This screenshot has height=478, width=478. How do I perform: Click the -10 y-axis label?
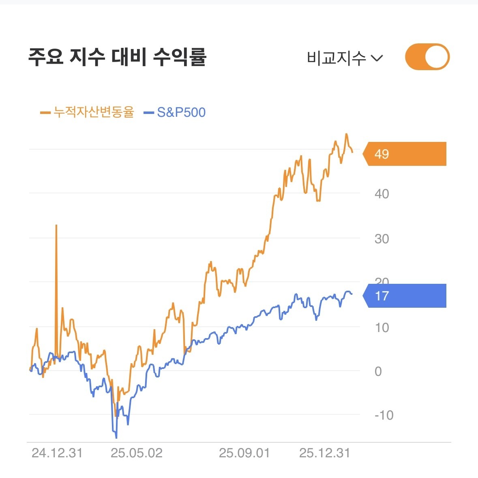(384, 415)
